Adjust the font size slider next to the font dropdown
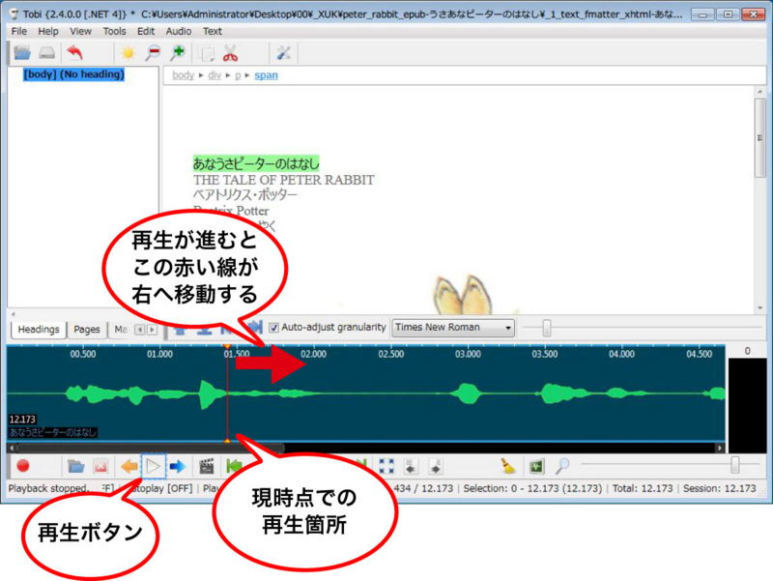 (547, 326)
